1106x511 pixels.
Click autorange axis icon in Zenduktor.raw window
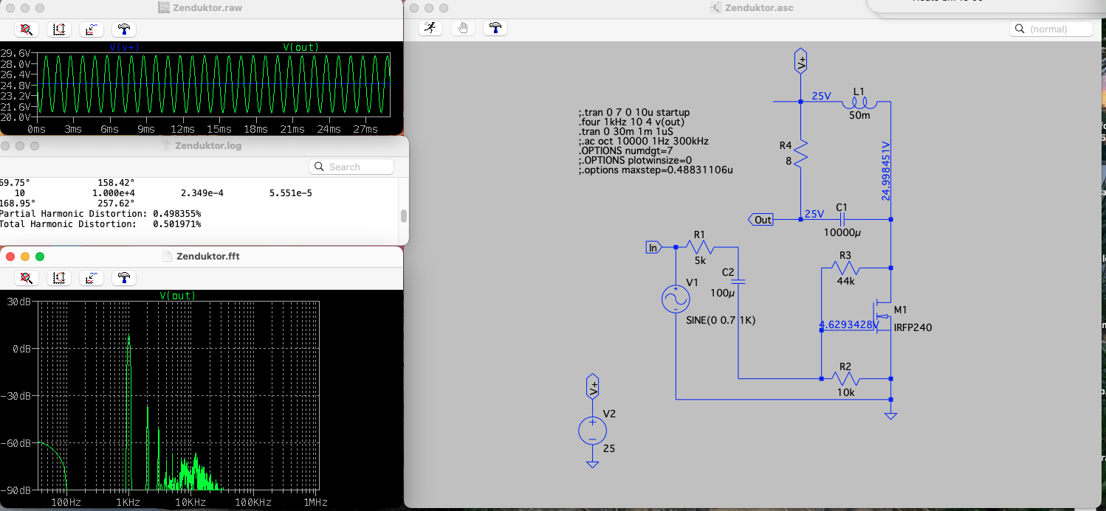[58, 29]
